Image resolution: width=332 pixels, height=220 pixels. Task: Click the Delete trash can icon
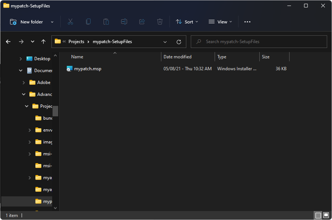click(160, 22)
